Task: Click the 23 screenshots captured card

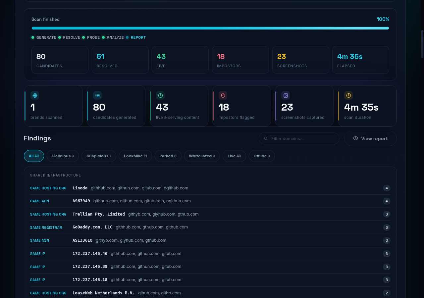Action: pos(304,106)
